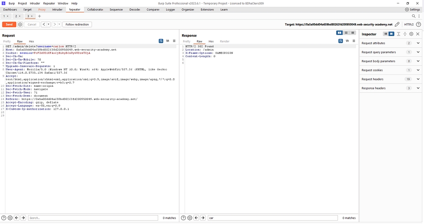Image resolution: width=424 pixels, height=224 pixels.
Task: Click the orange Send button
Action: coord(9,25)
